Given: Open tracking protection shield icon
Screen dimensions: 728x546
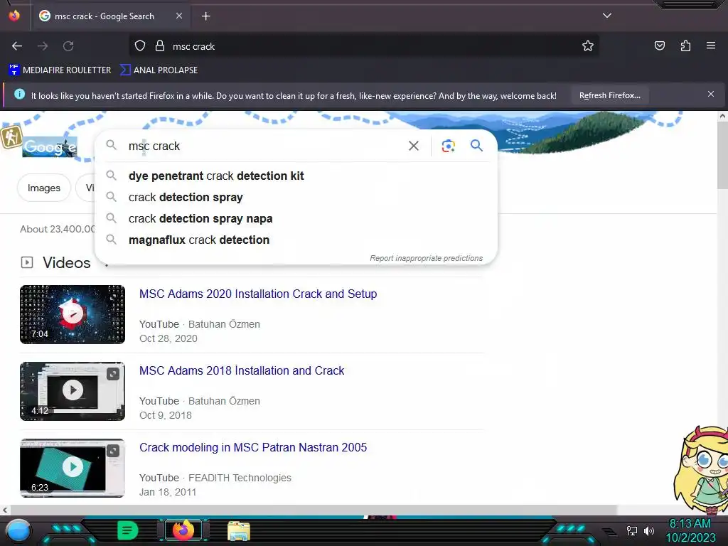Looking at the screenshot, I should click(140, 46).
